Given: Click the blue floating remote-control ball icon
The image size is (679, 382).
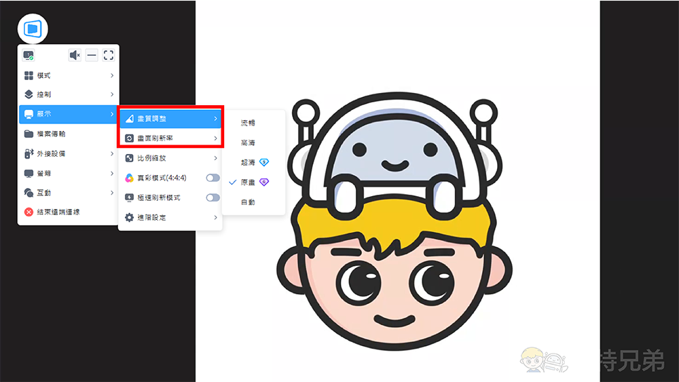Looking at the screenshot, I should [33, 29].
